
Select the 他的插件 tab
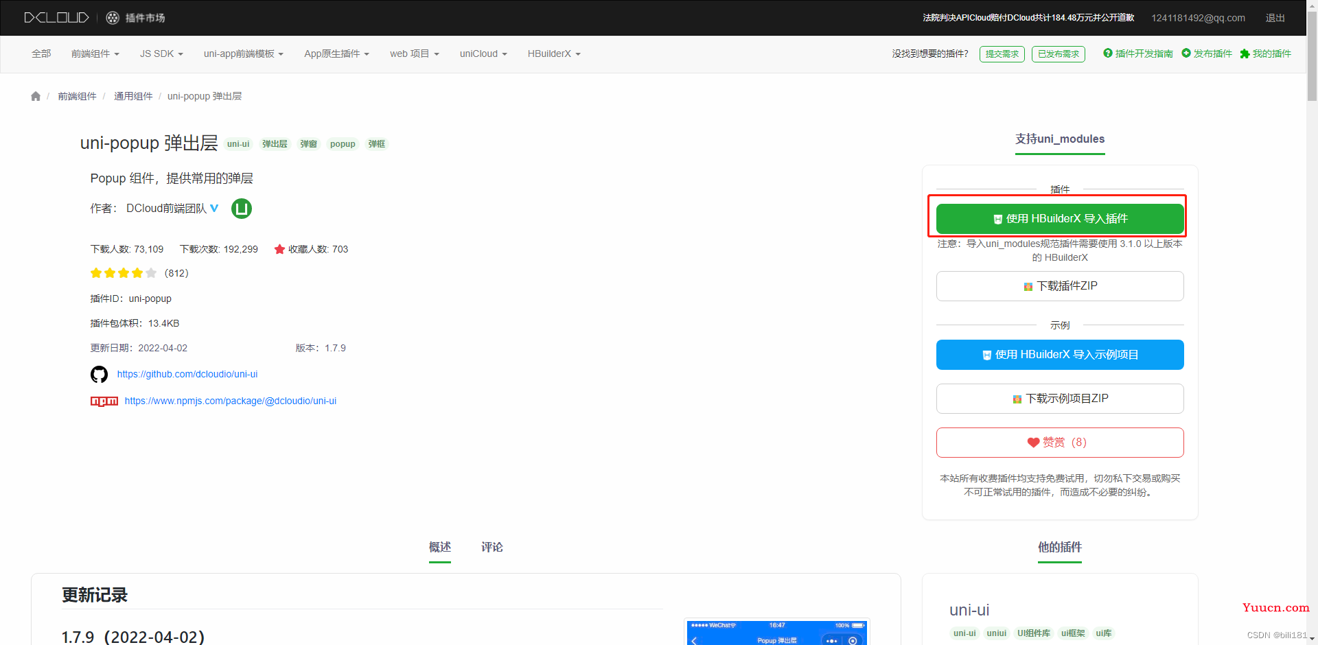[x=1060, y=548]
